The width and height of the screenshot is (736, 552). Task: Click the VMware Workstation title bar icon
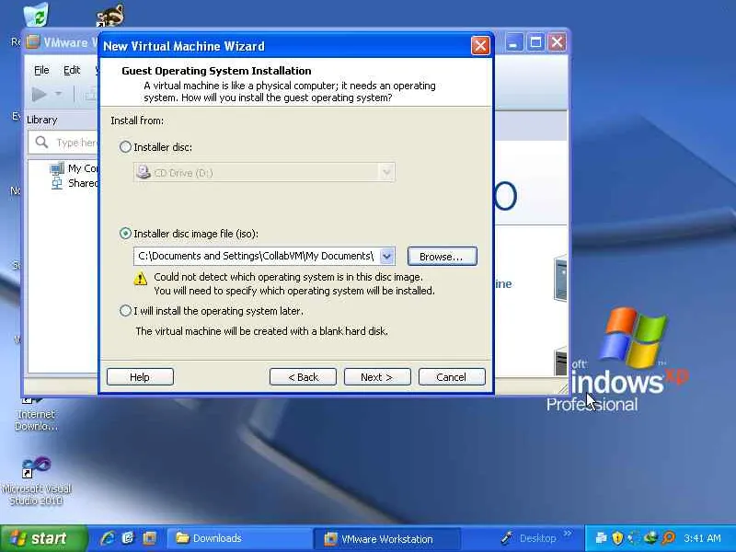click(x=33, y=41)
